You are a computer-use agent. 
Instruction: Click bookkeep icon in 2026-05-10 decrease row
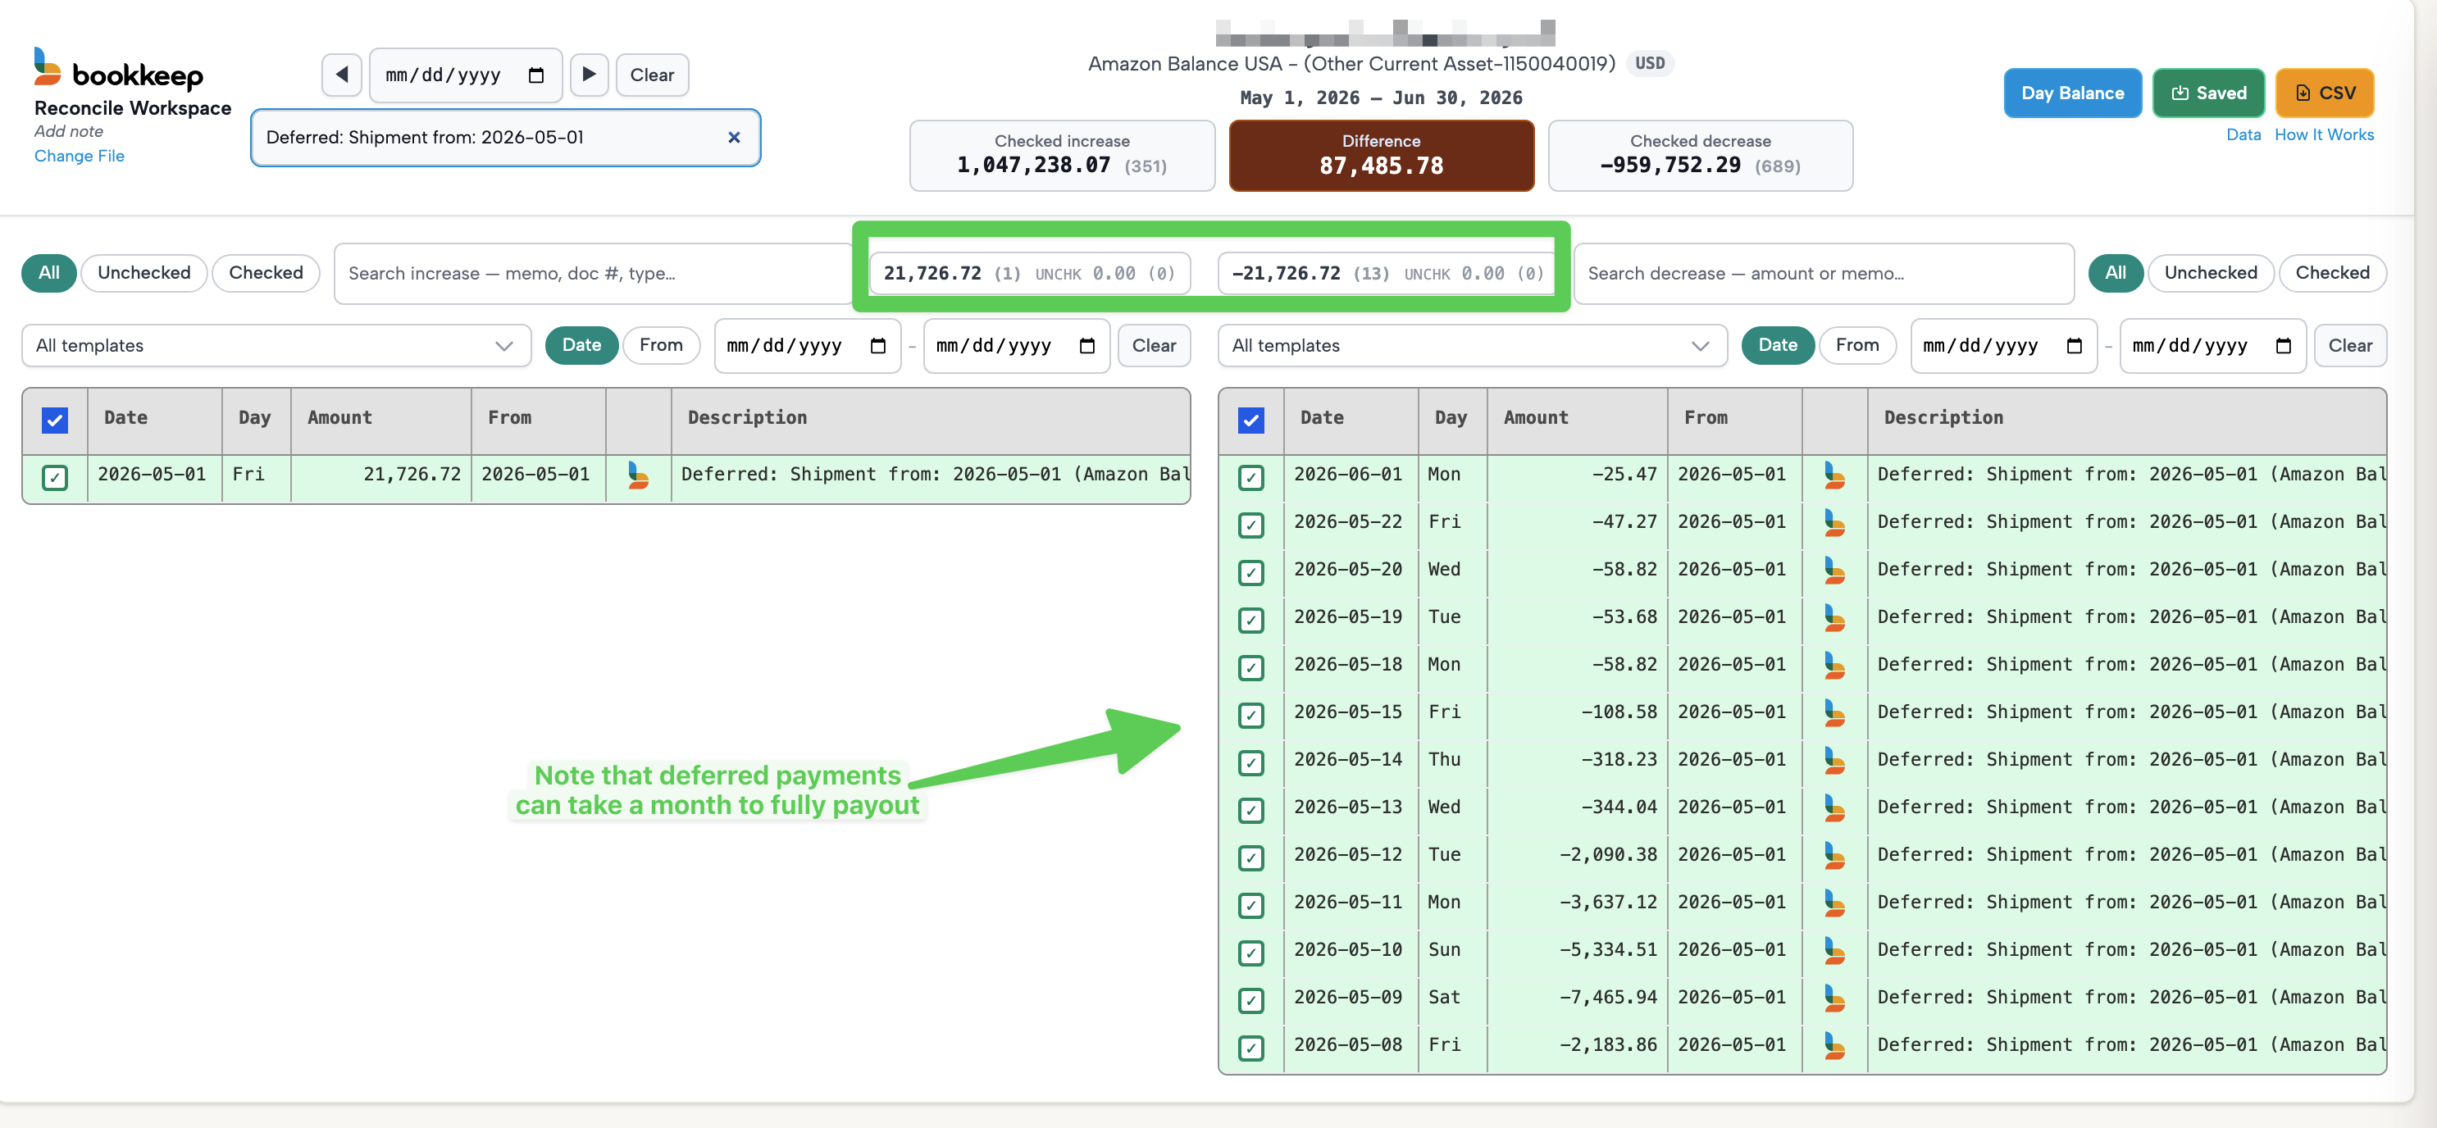(1834, 949)
